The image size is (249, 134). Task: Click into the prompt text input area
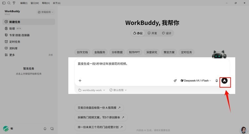(x=152, y=67)
